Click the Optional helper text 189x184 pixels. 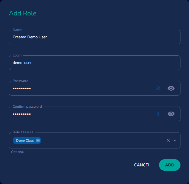tap(17, 152)
